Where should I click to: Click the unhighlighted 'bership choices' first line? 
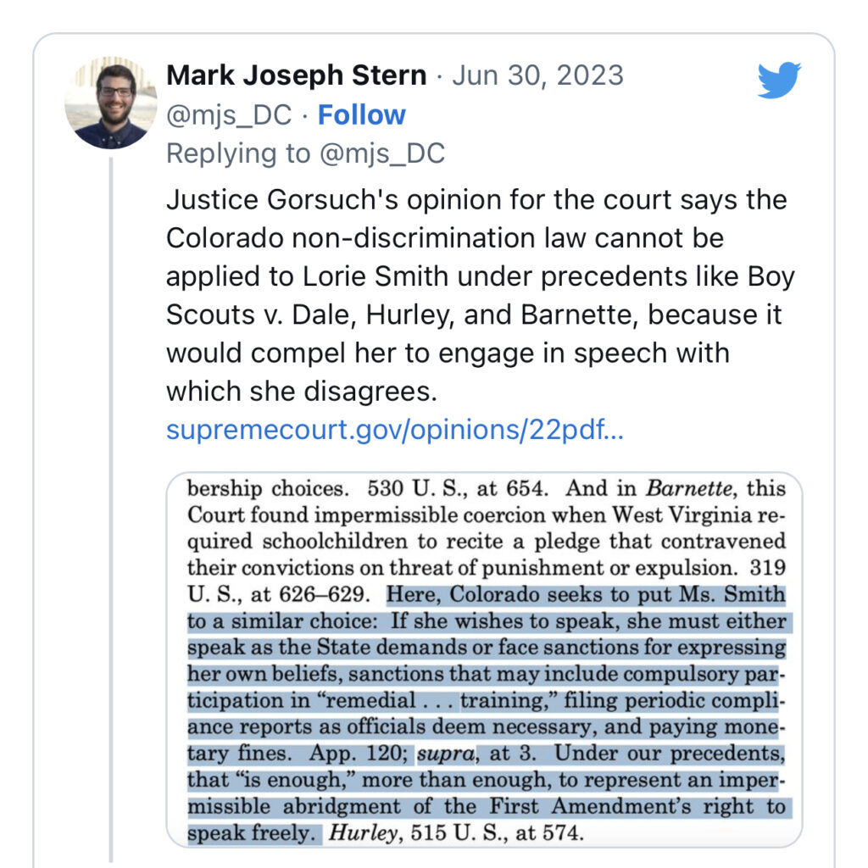(x=271, y=489)
